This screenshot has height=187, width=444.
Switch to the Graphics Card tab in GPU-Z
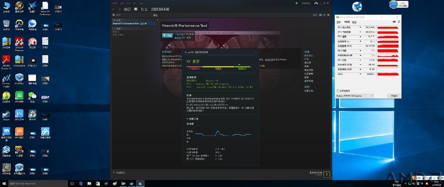(339, 22)
